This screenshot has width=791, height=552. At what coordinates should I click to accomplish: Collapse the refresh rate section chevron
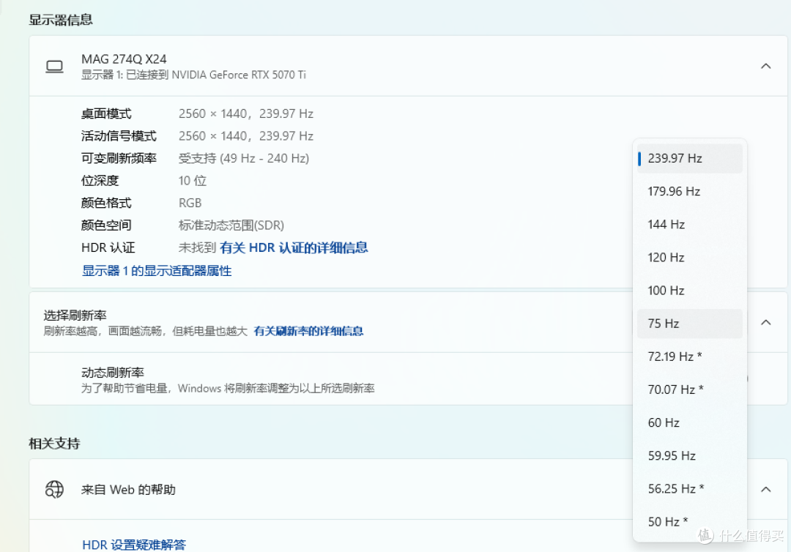click(x=766, y=322)
